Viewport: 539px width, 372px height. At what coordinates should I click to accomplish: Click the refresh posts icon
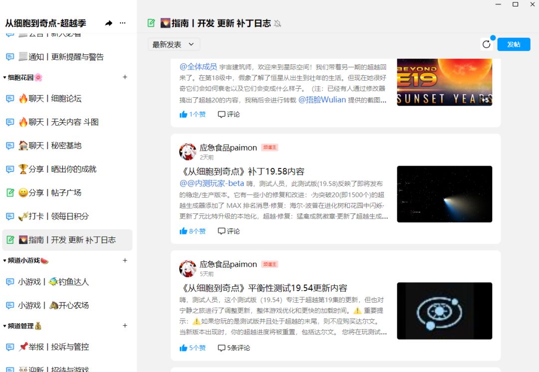point(487,44)
